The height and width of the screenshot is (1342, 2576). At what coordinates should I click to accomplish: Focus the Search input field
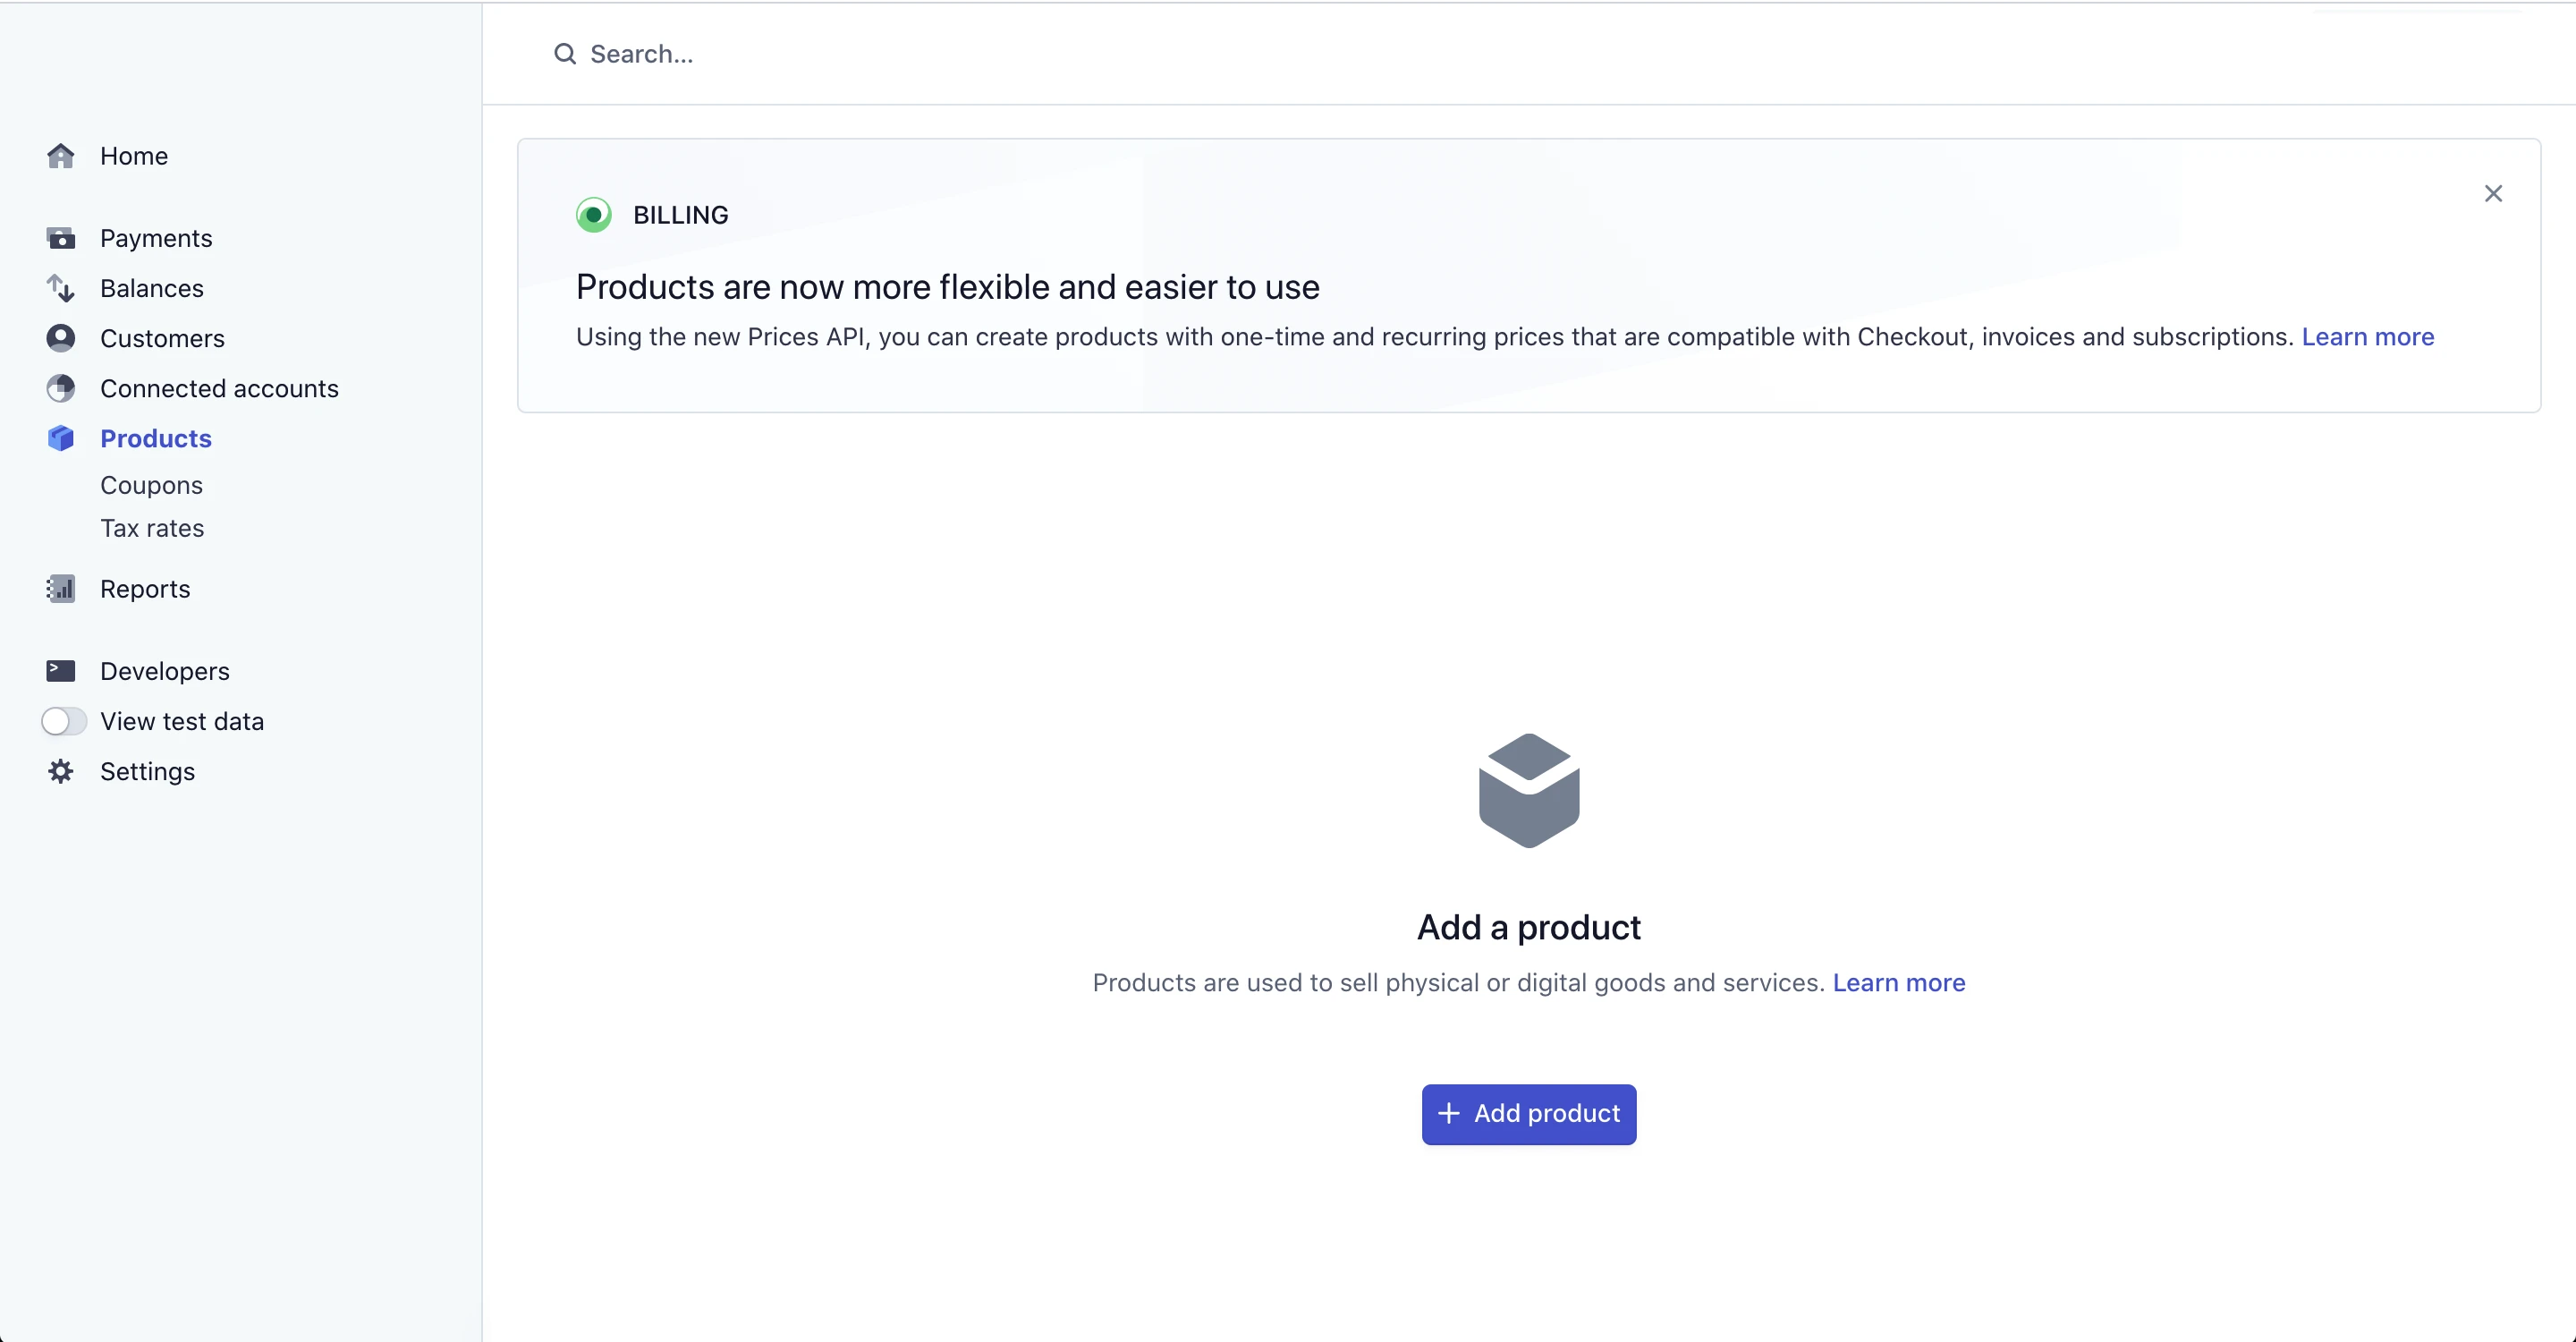[900, 54]
